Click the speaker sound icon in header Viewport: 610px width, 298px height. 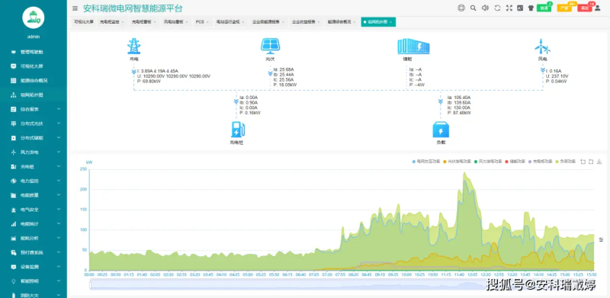(485, 8)
